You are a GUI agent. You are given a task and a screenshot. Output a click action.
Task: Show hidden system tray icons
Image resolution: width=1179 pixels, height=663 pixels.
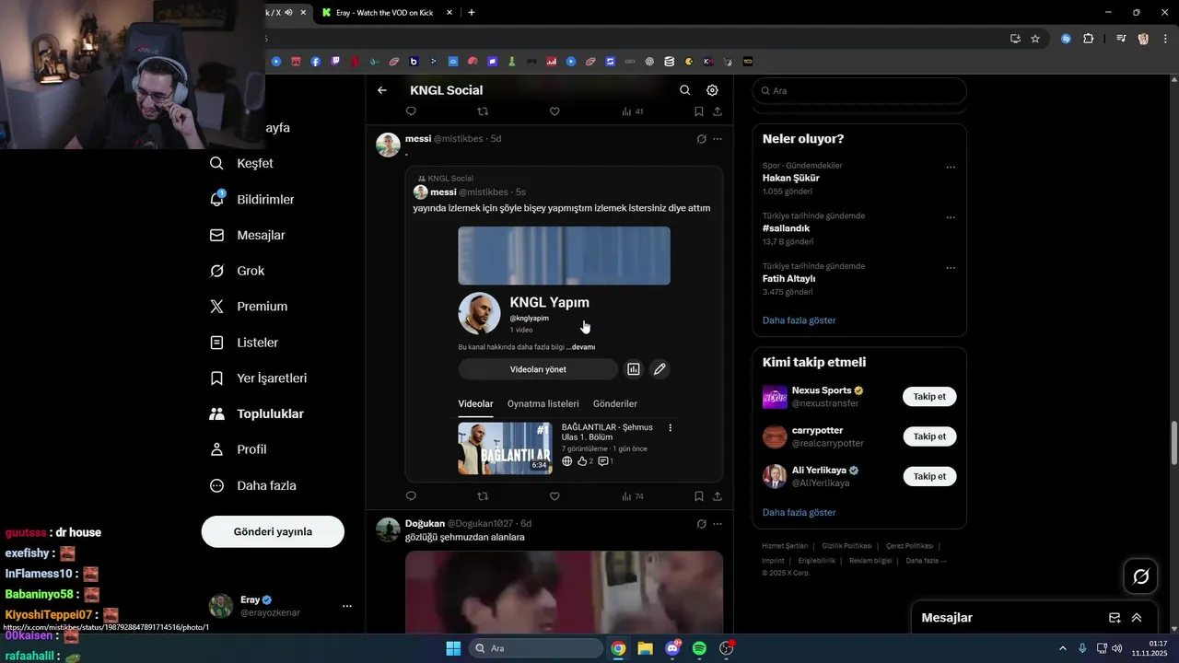[x=1063, y=648]
